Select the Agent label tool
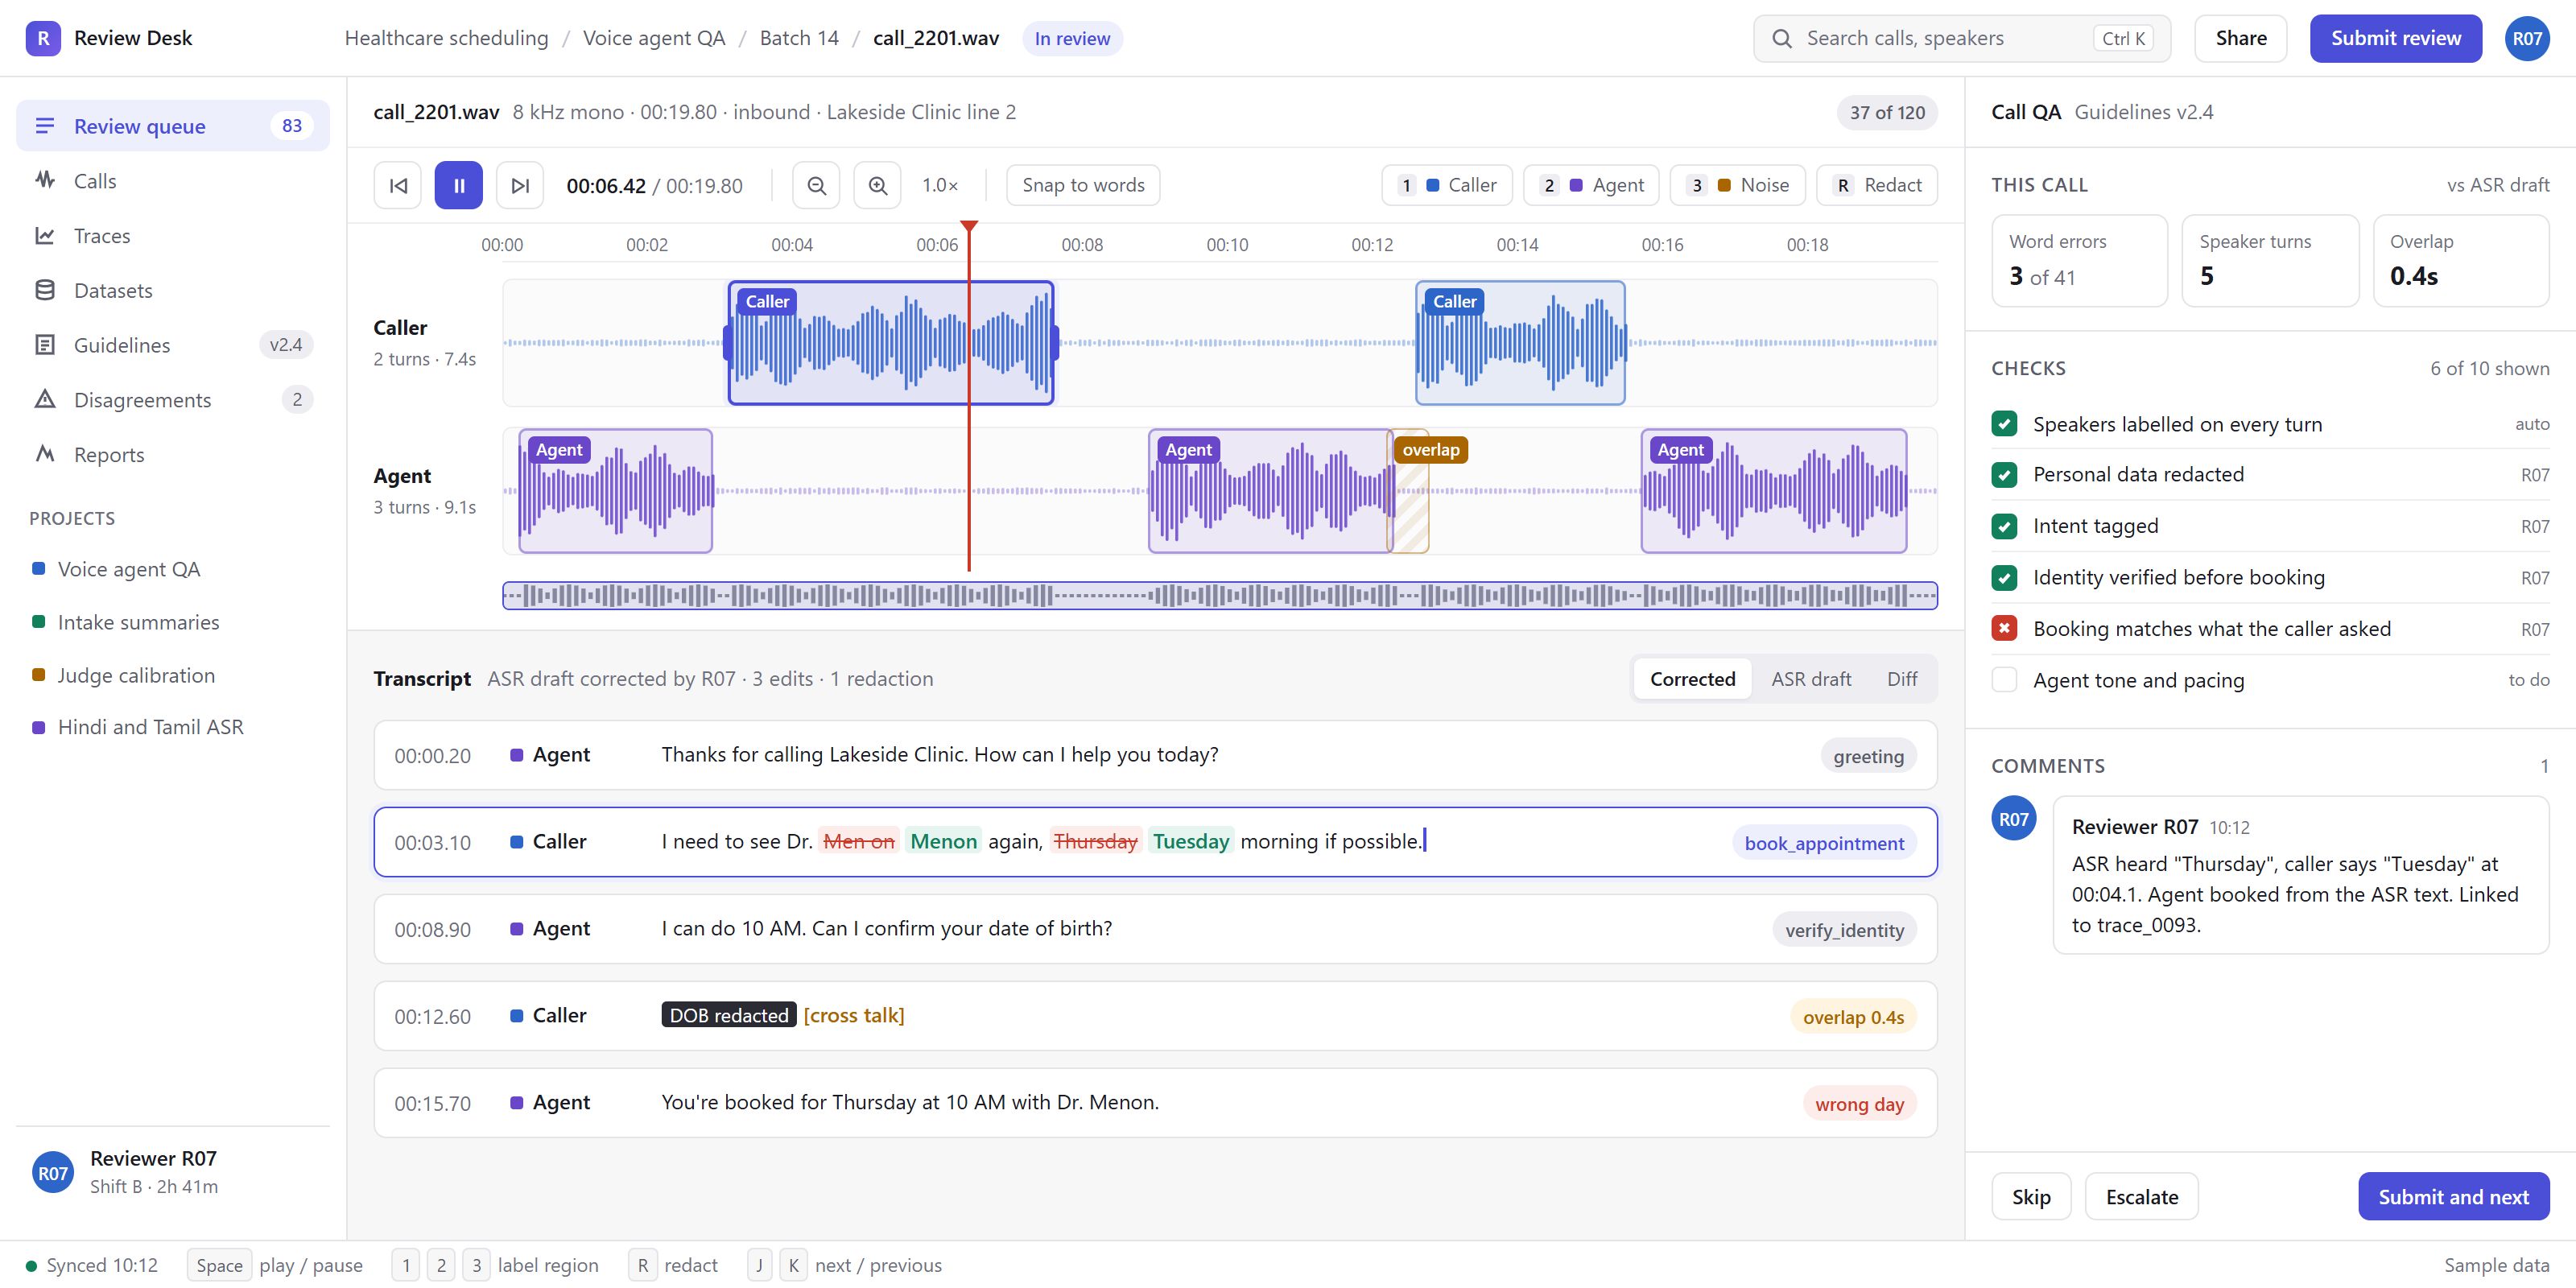The image size is (2576, 1288). point(1592,185)
